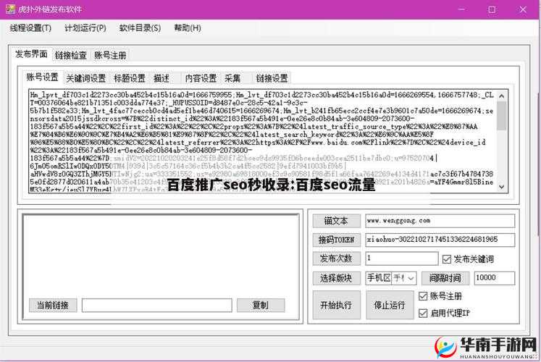Select the 链接设置 sub-tab
Screen dimensions: 541x362
point(272,79)
